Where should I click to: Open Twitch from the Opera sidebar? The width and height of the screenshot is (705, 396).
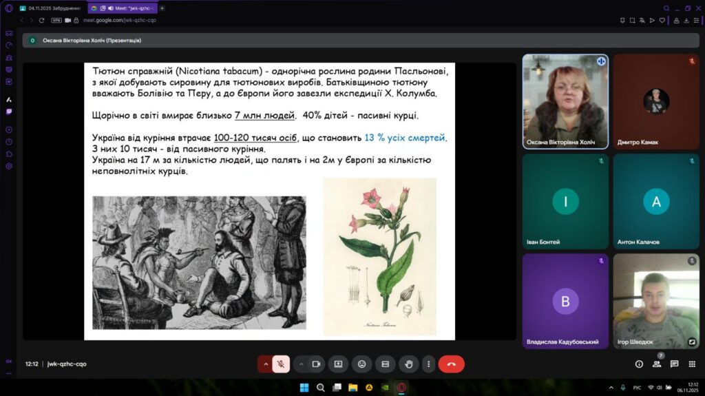pyautogui.click(x=9, y=111)
